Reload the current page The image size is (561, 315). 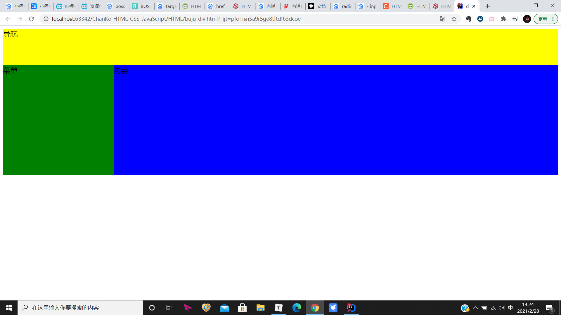32,19
